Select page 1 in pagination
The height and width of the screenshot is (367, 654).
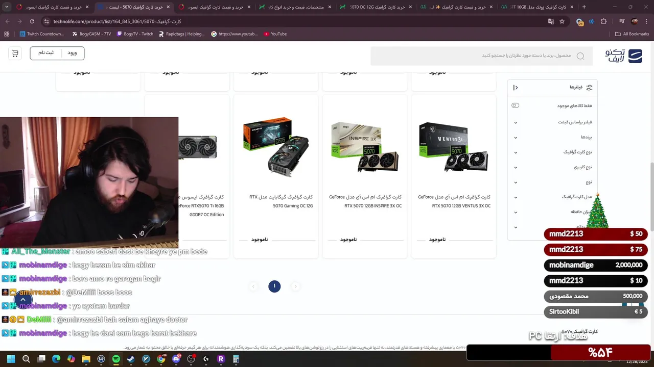(274, 286)
